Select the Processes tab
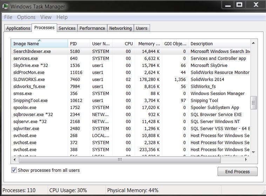The image size is (266, 196). (44, 28)
